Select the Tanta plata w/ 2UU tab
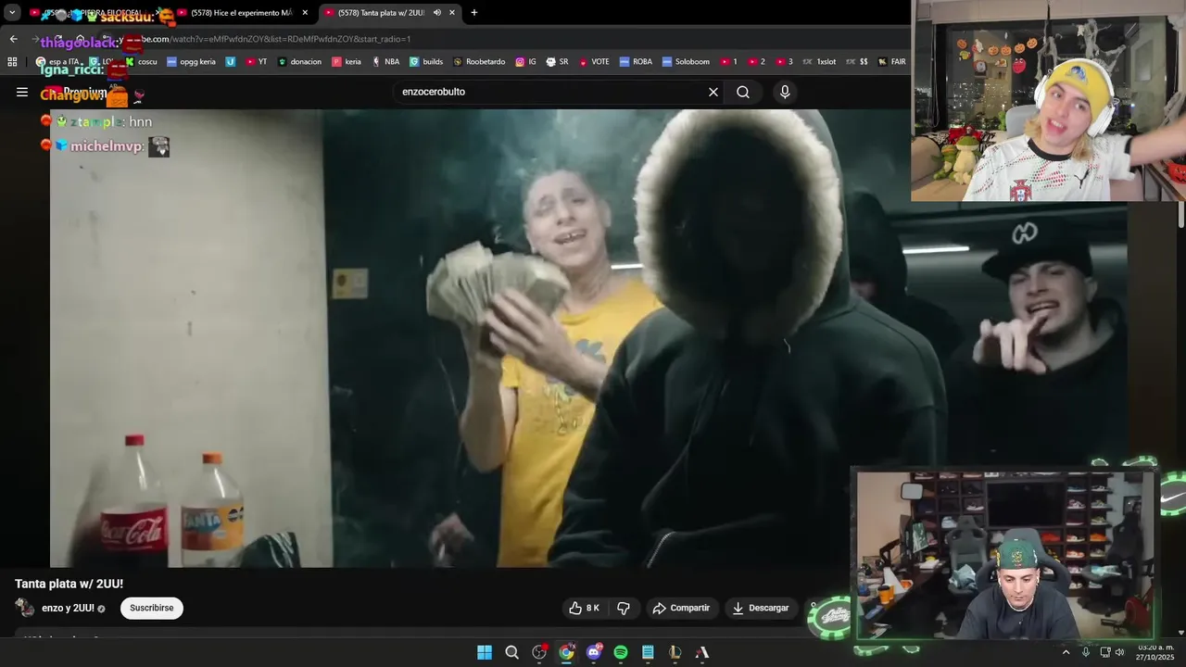 coord(380,13)
